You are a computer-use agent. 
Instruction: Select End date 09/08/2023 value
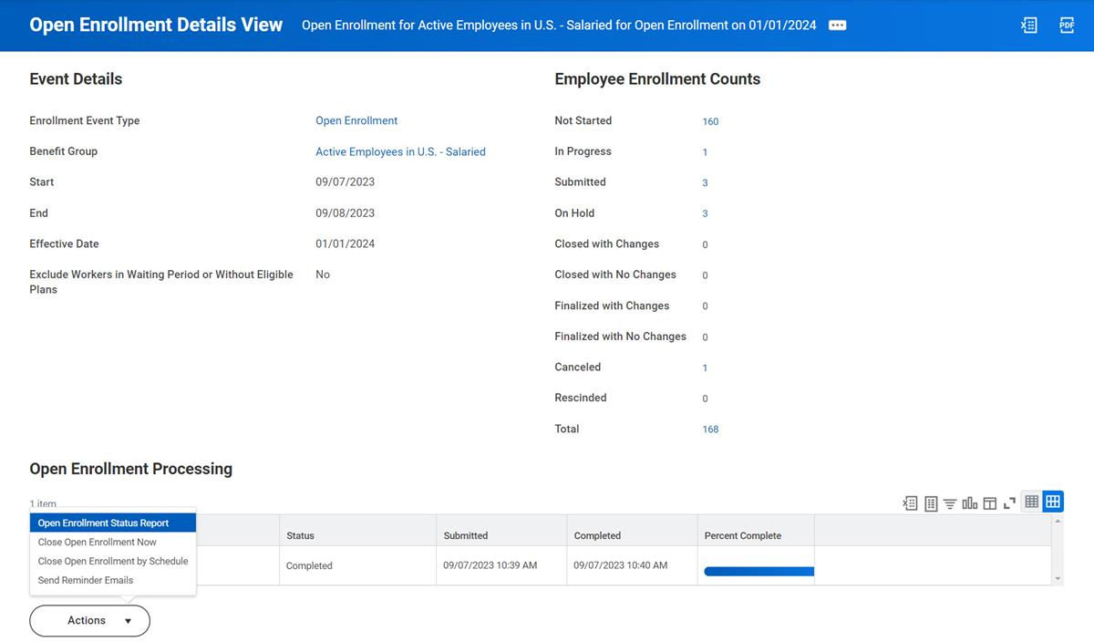[345, 212]
